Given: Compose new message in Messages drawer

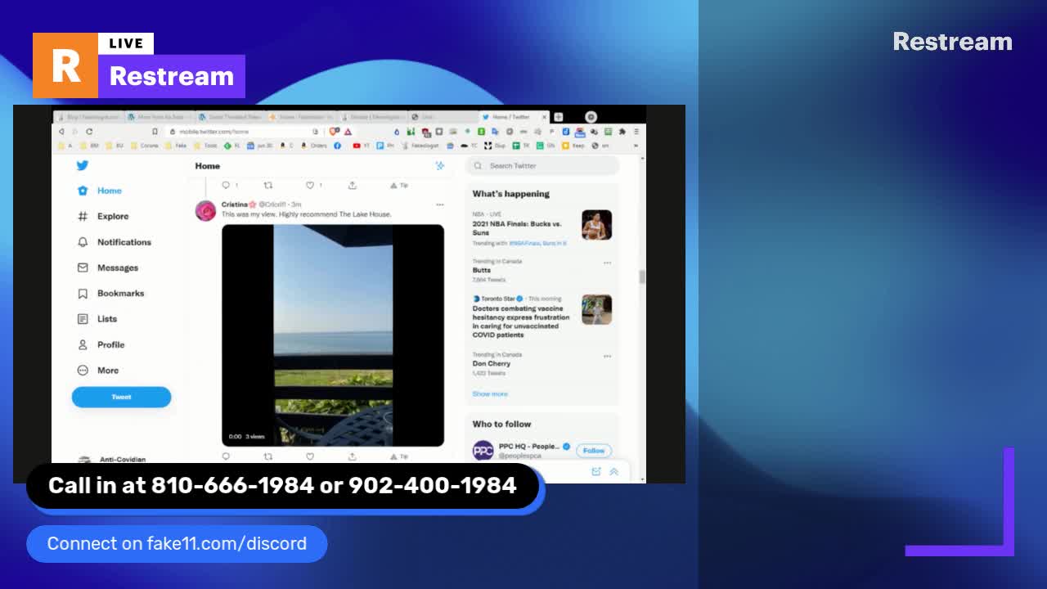Looking at the screenshot, I should [595, 472].
